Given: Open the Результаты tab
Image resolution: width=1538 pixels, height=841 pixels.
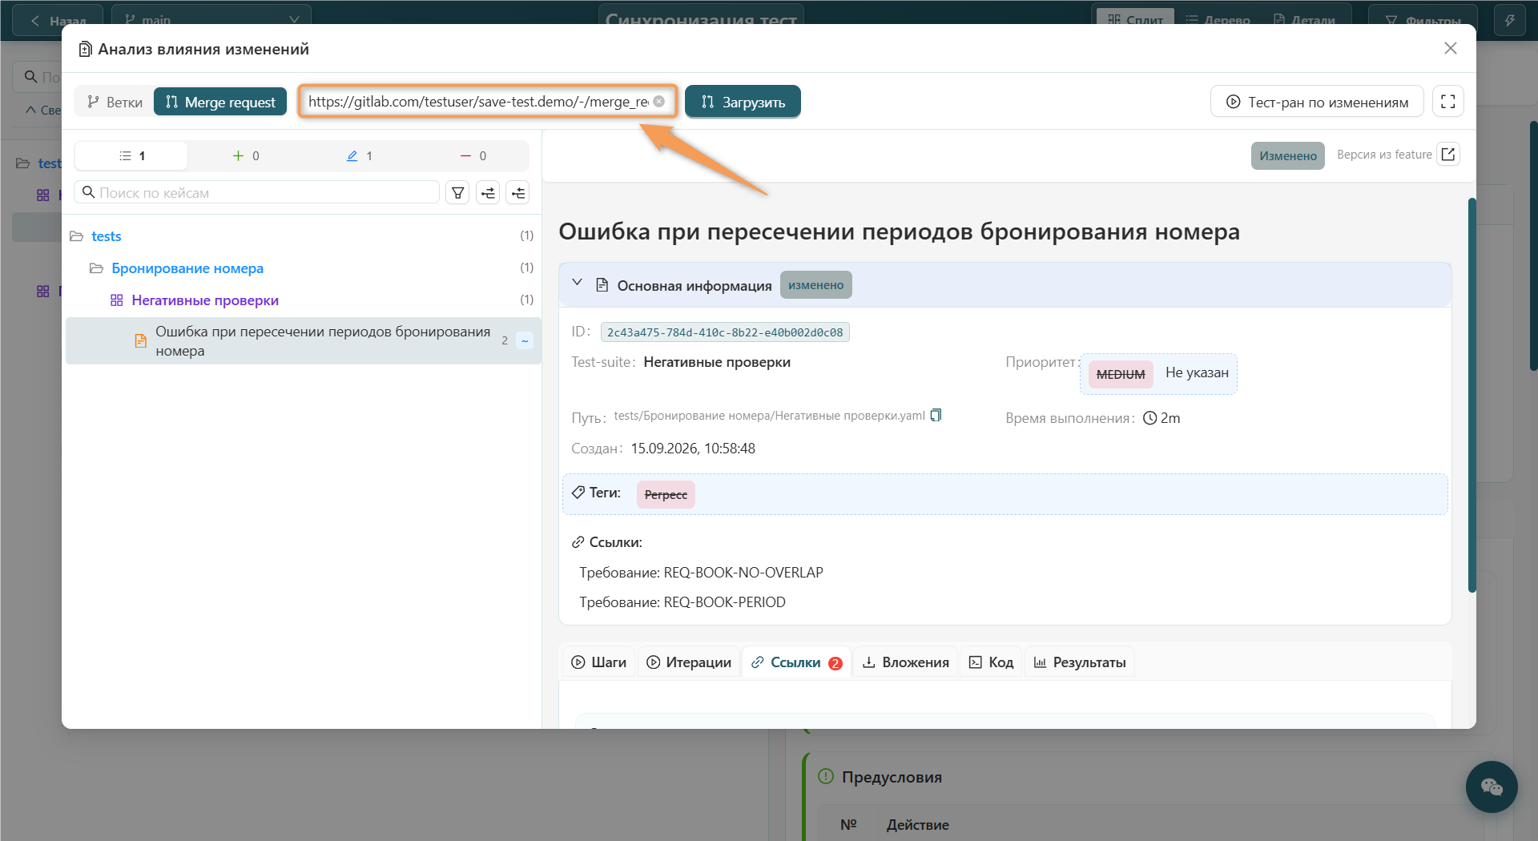Looking at the screenshot, I should (1080, 662).
